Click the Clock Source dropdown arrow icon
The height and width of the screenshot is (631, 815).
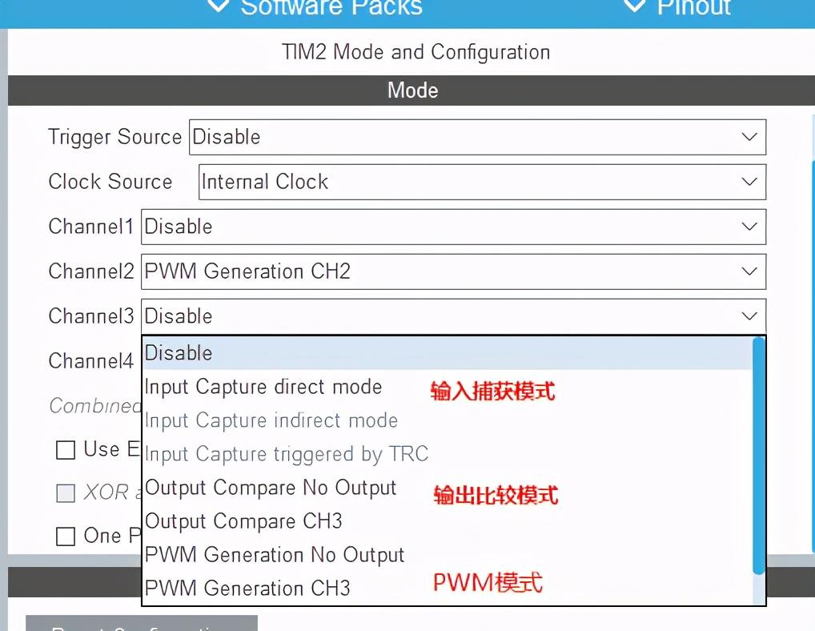coord(749,182)
